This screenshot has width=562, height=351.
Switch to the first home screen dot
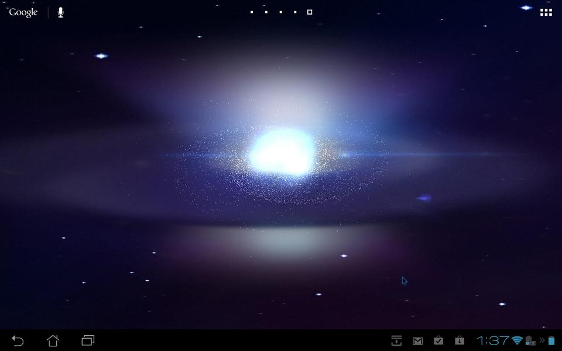point(252,12)
